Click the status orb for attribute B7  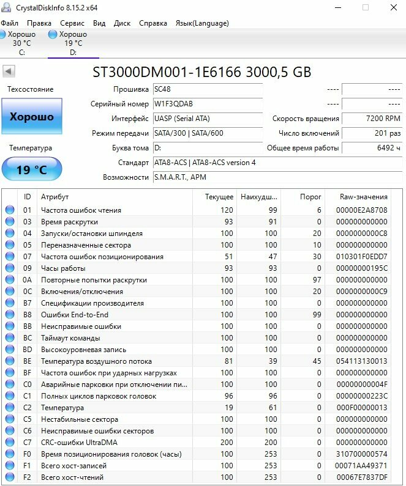[10, 303]
